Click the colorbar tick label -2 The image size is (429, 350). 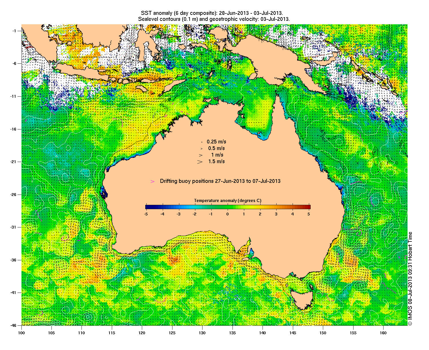(x=195, y=214)
